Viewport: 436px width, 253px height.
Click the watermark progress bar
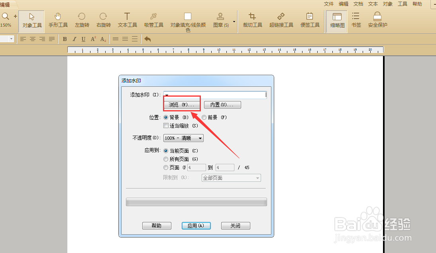[x=196, y=202]
